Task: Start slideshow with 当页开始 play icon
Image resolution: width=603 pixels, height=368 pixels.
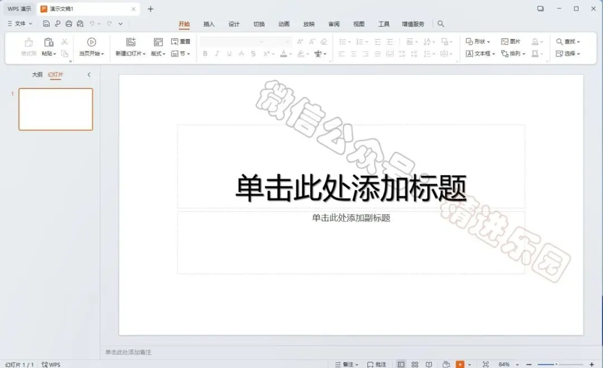Action: coord(92,42)
